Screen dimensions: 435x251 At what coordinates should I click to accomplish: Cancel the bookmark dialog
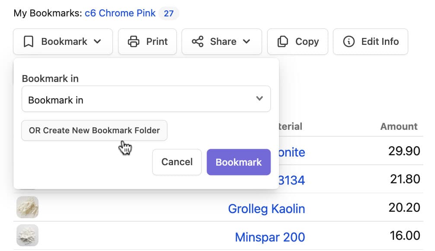[176, 162]
